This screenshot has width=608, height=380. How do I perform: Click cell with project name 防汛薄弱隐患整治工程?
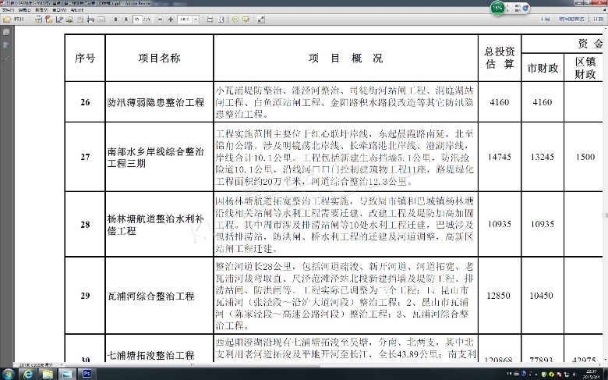(155, 102)
